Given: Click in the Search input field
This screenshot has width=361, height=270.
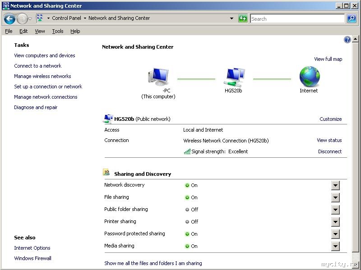Looking at the screenshot, I should [x=297, y=18].
